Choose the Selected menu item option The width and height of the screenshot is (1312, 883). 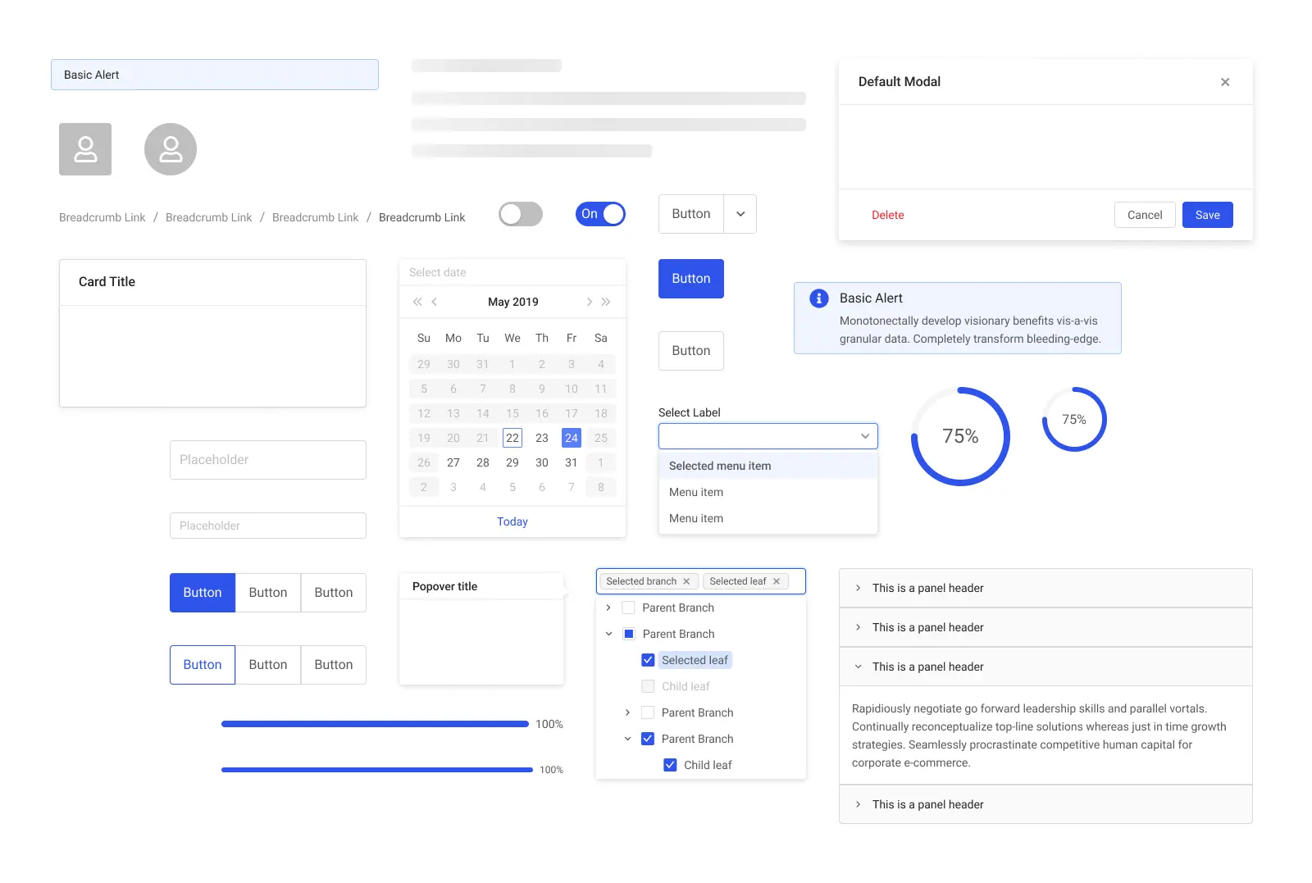pos(719,465)
